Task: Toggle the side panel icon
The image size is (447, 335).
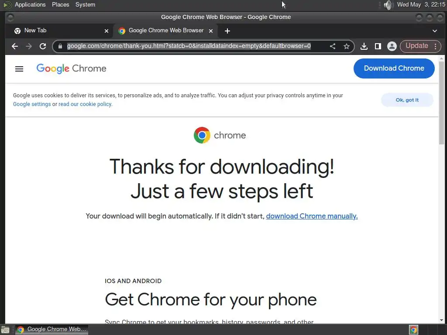Action: coord(378,46)
